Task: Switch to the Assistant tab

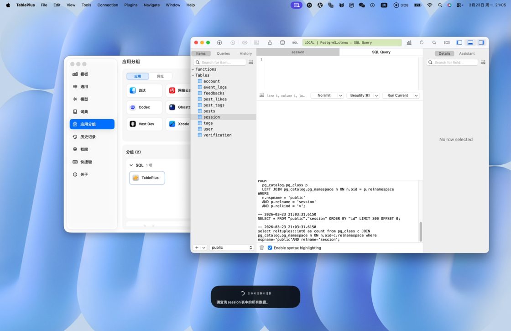Action: point(467,53)
